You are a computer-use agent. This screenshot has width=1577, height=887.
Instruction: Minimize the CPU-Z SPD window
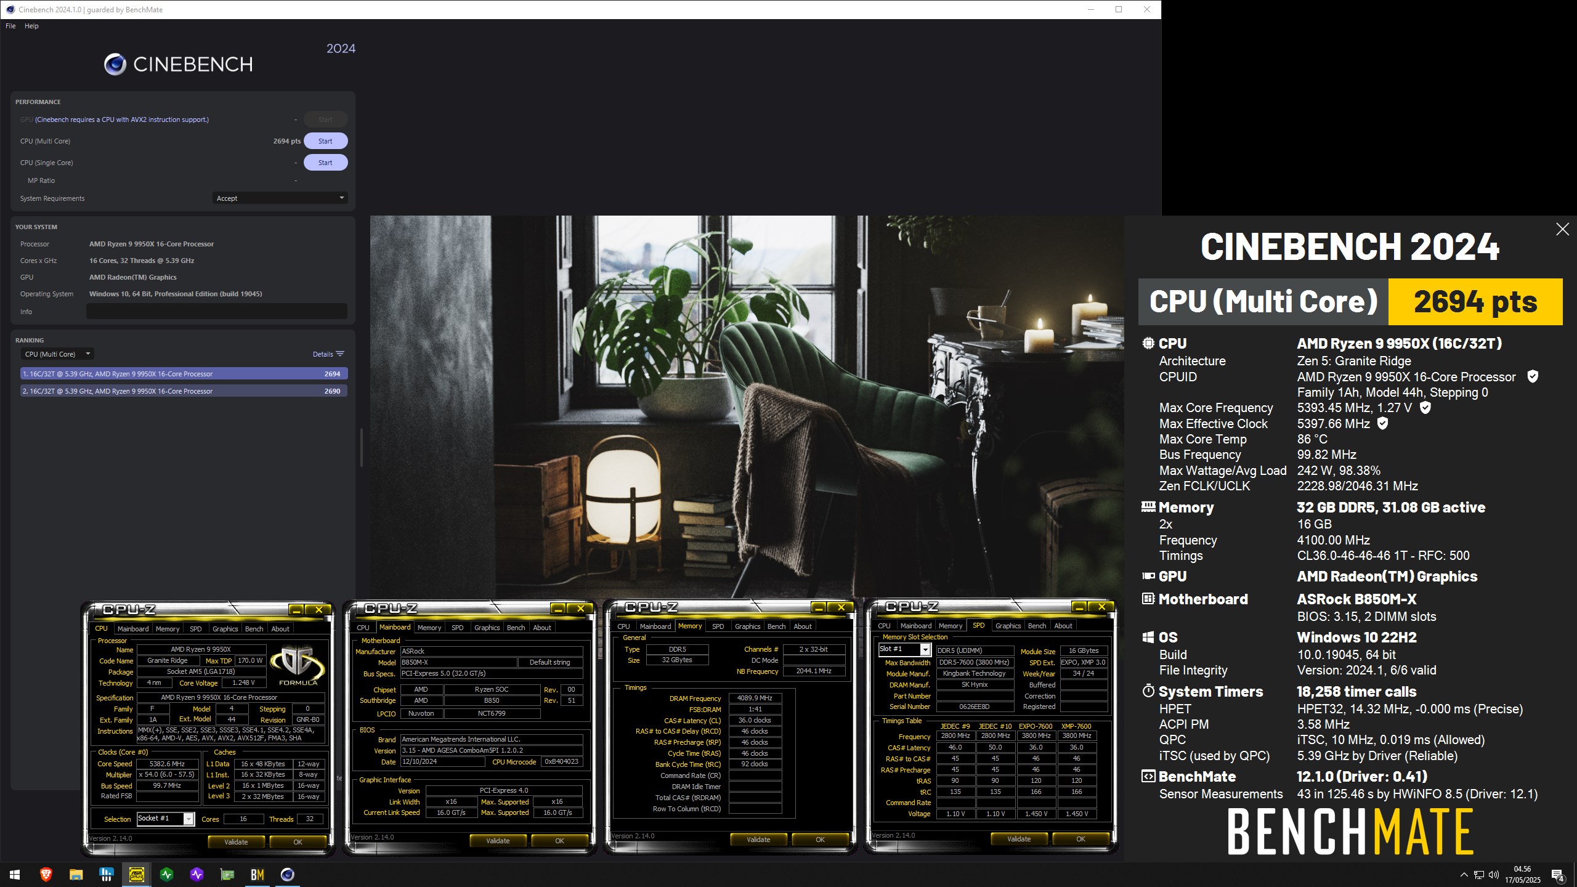coord(1079,607)
